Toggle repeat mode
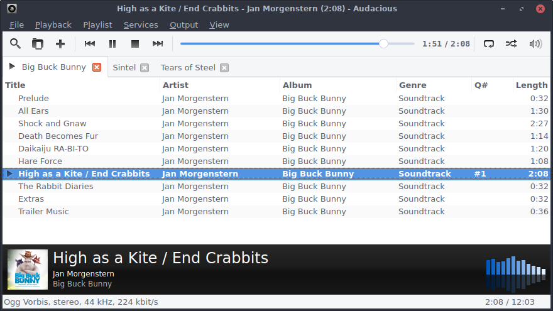Viewport: 553px width, 311px height. [x=489, y=44]
